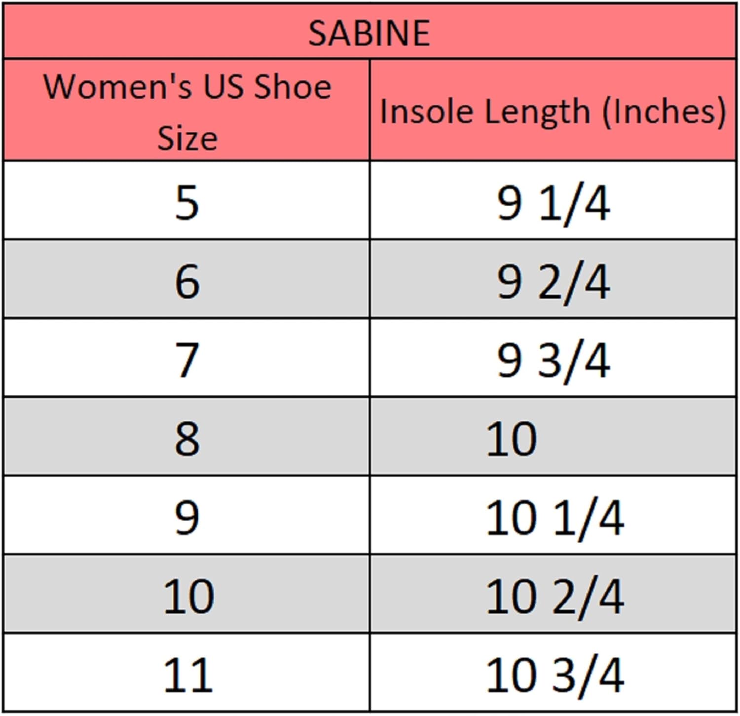This screenshot has height=716, width=740.
Task: Click the SABINE title cell
Action: [x=370, y=33]
